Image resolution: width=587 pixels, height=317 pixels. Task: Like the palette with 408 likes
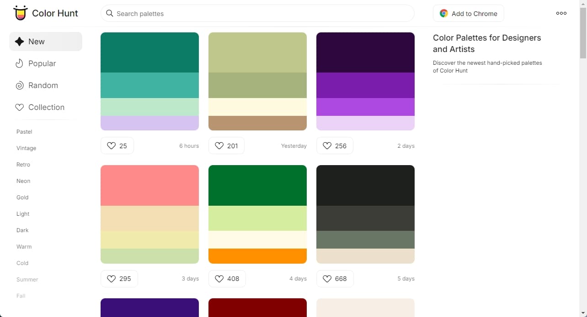tap(227, 279)
